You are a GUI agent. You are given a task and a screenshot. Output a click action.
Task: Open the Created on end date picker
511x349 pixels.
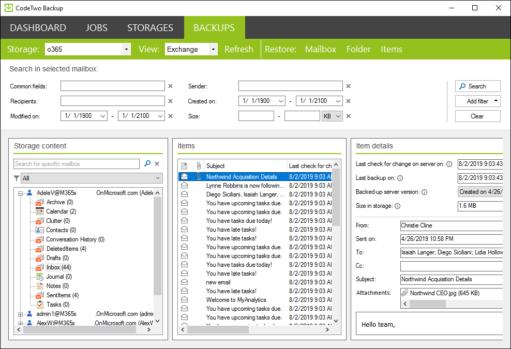[338, 101]
